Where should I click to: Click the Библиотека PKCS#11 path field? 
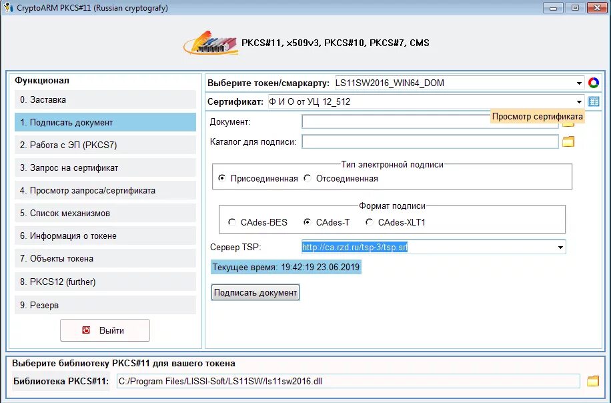pyautogui.click(x=348, y=381)
